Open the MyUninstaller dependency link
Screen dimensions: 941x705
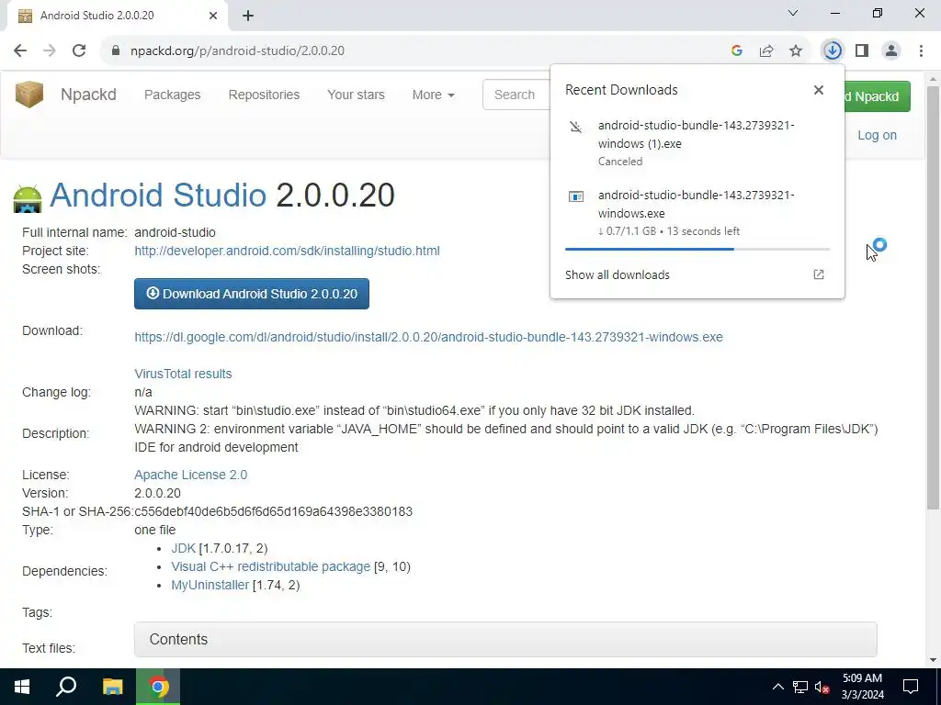tap(210, 585)
